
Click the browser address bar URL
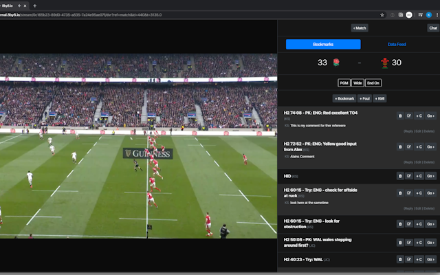click(x=81, y=15)
